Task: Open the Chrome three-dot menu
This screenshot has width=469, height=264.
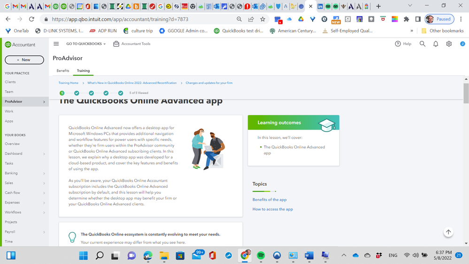Action: (461, 19)
